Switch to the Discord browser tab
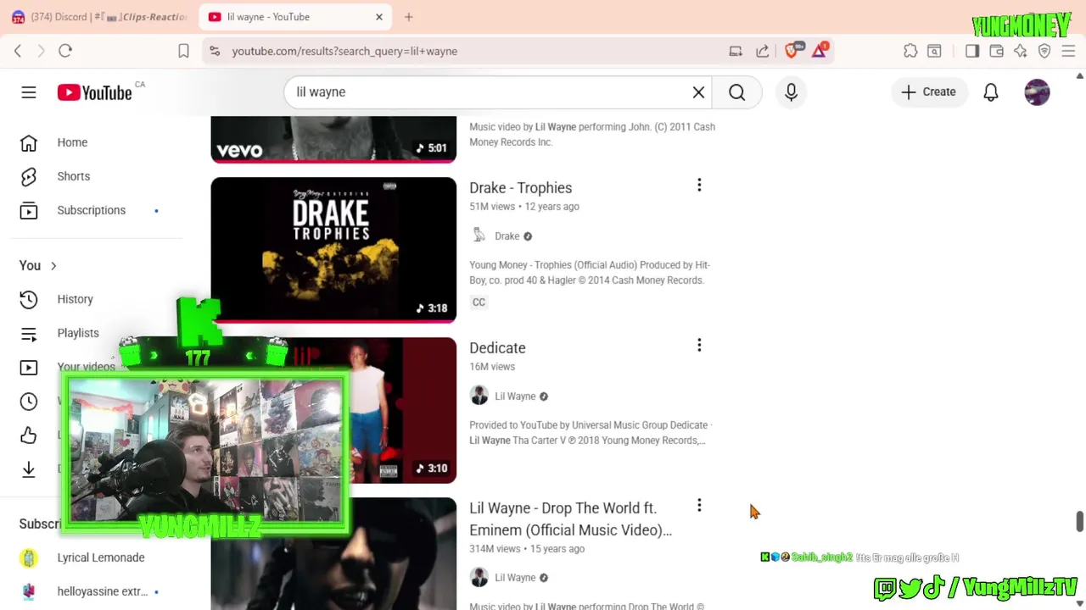This screenshot has width=1086, height=610. point(100,17)
